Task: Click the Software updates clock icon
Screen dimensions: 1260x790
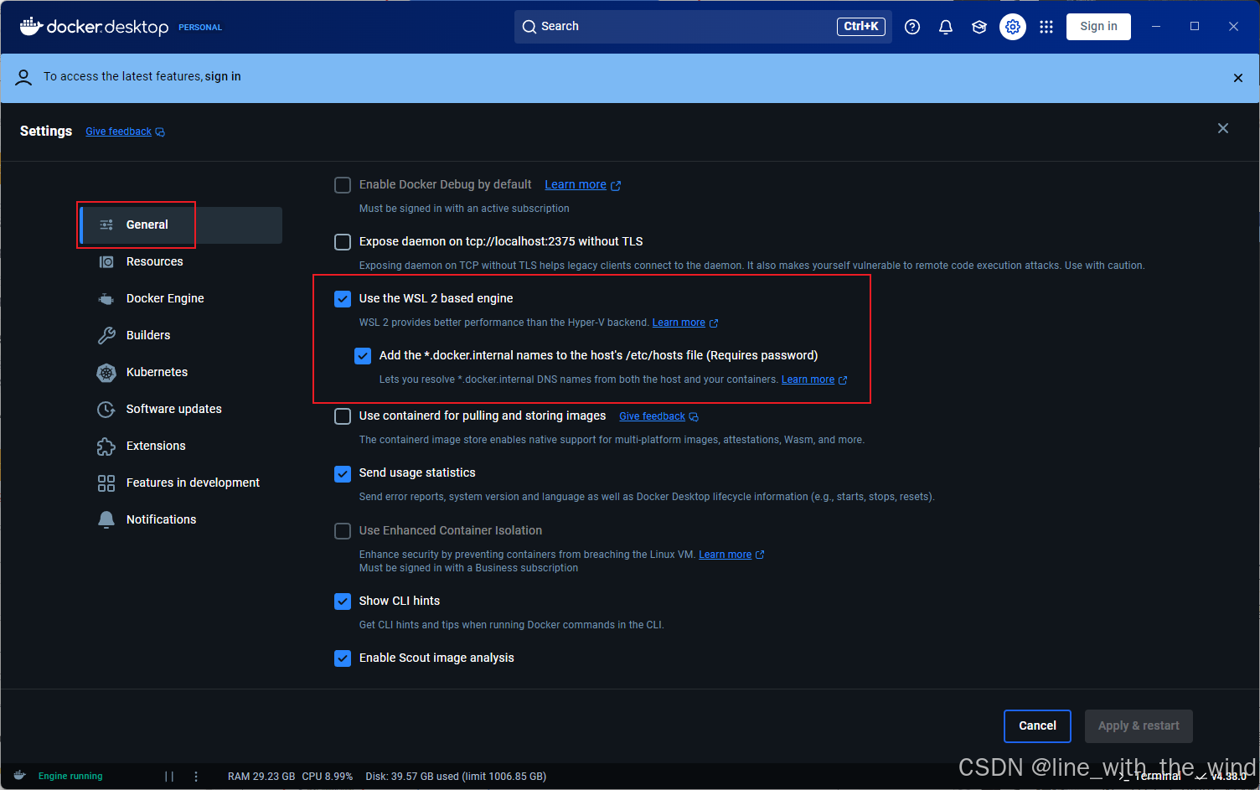Action: coord(106,409)
